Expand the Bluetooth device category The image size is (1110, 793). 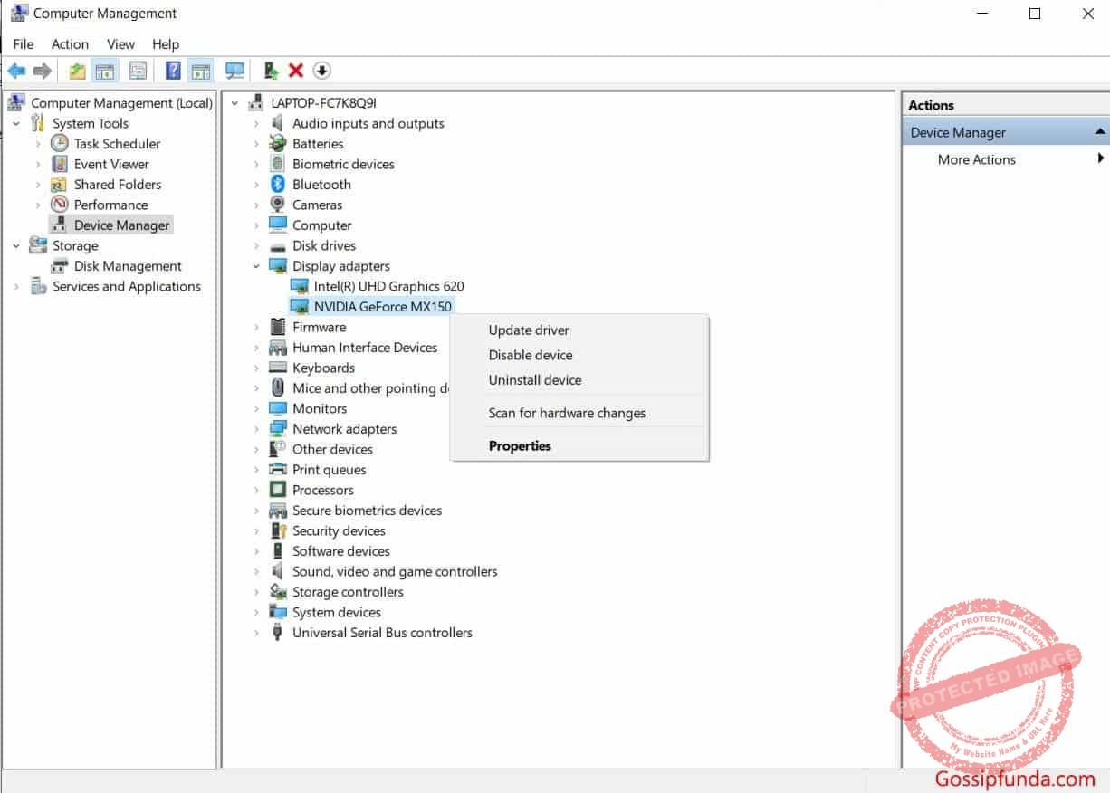[257, 184]
